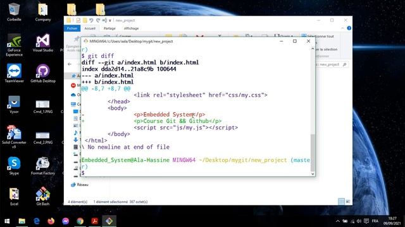Viewport: 405px width, 227px height.
Task: Click the added line 'Course Git && Github'
Action: (x=178, y=121)
